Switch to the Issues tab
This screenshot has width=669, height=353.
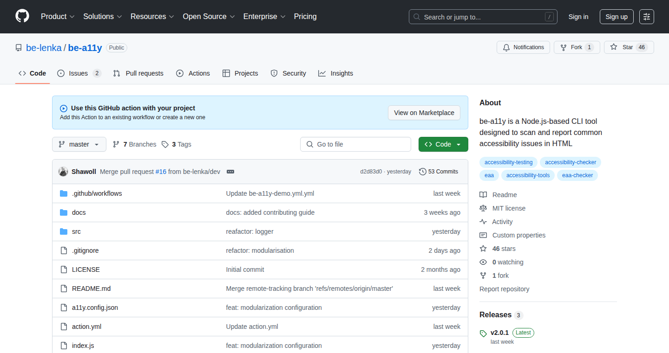[x=79, y=73]
